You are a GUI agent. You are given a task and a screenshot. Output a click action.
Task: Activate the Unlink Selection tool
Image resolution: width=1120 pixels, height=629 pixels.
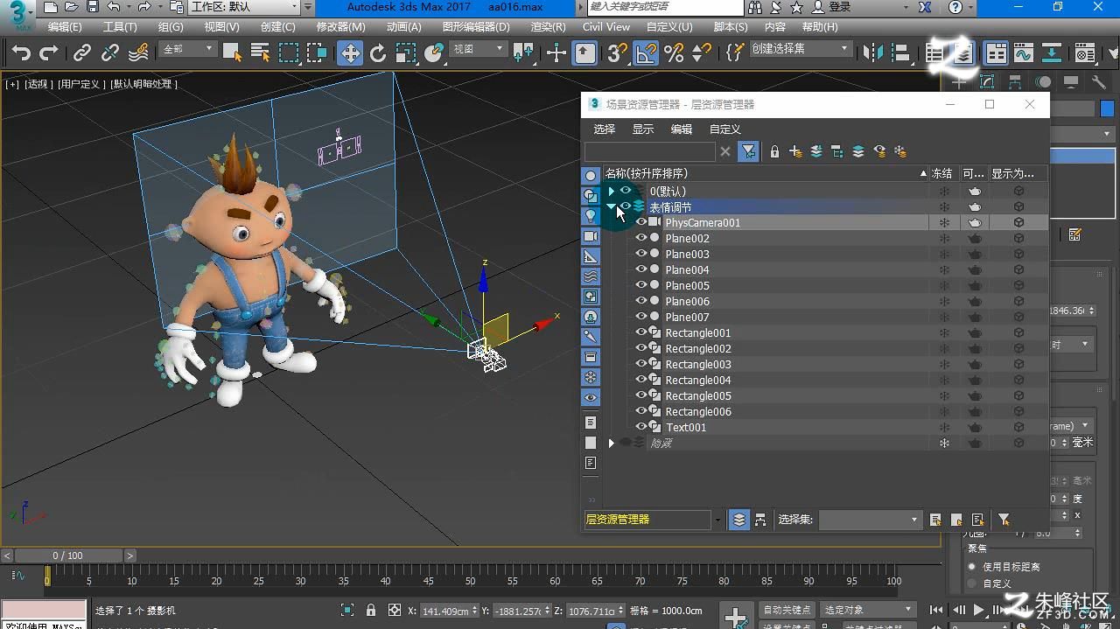[x=110, y=53]
